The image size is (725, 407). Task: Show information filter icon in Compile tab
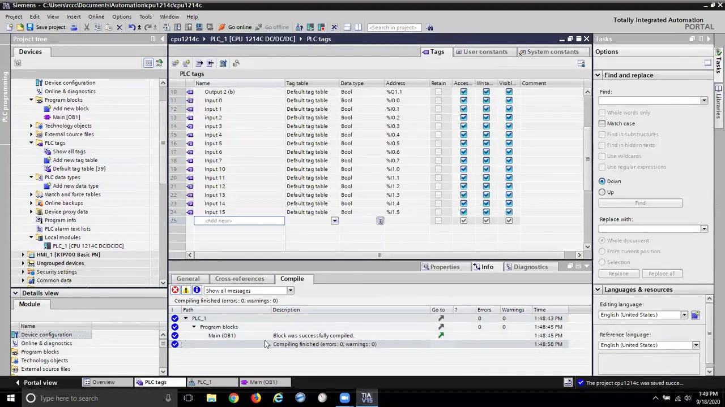point(197,290)
